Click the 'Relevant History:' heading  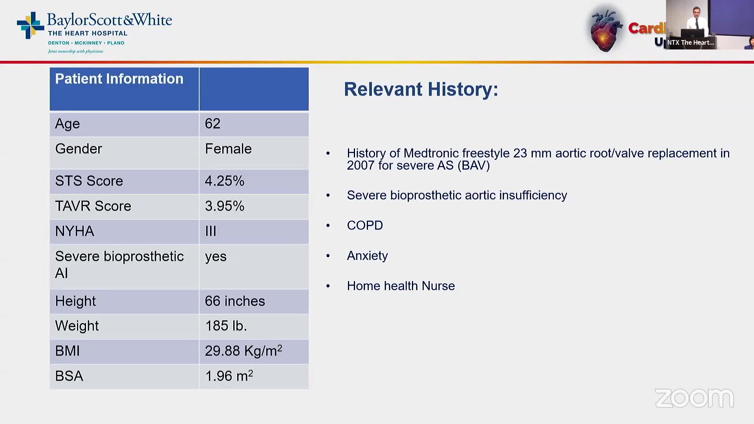coord(421,90)
